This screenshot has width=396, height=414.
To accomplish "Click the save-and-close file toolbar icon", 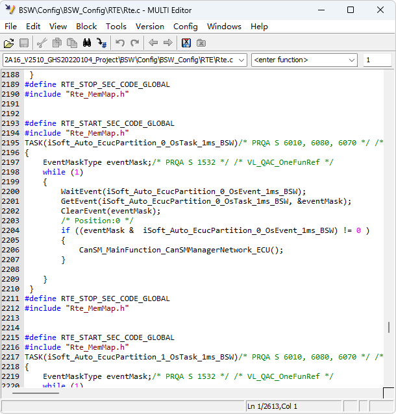I will tap(186, 43).
